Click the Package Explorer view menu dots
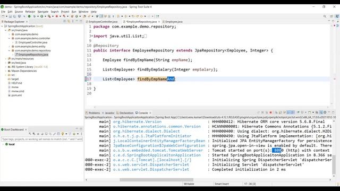The image size is (340, 191). pyautogui.click(x=73, y=21)
